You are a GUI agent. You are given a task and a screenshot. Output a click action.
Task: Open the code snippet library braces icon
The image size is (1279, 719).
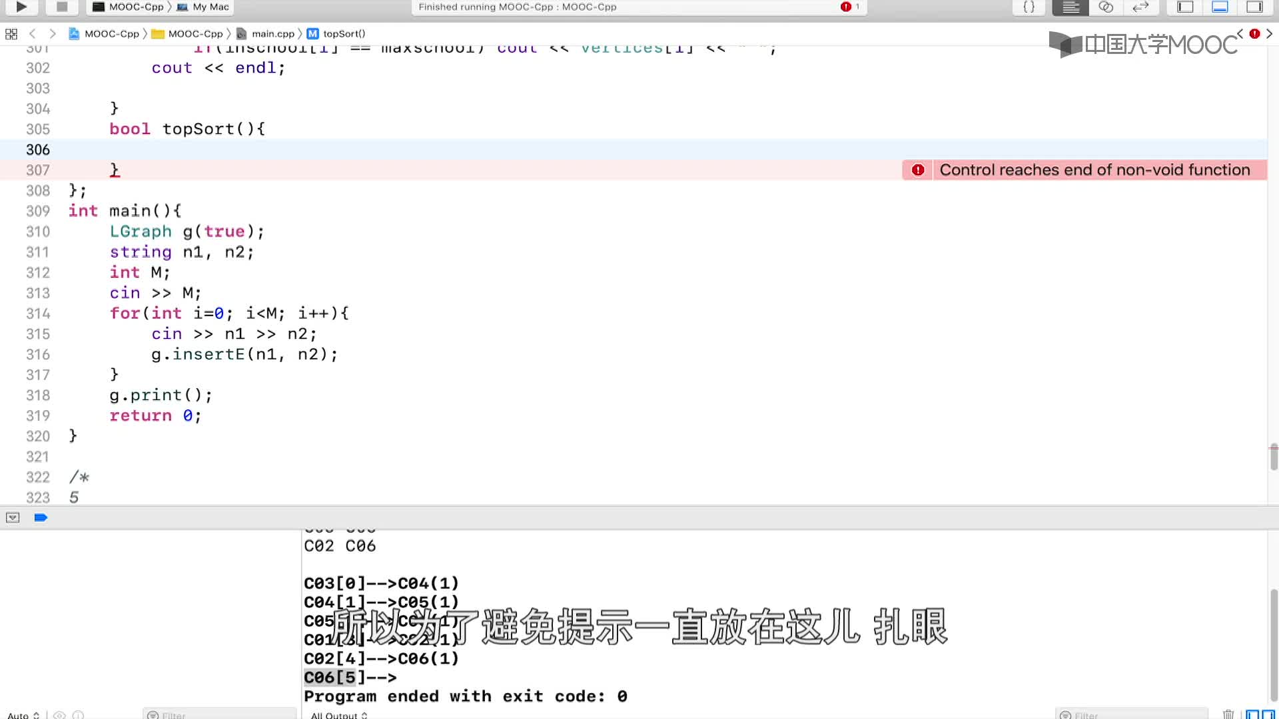pos(1029,7)
